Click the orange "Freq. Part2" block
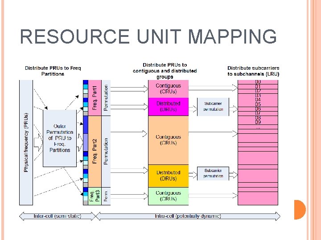Viewport: 321px width, 240px height. [95, 152]
